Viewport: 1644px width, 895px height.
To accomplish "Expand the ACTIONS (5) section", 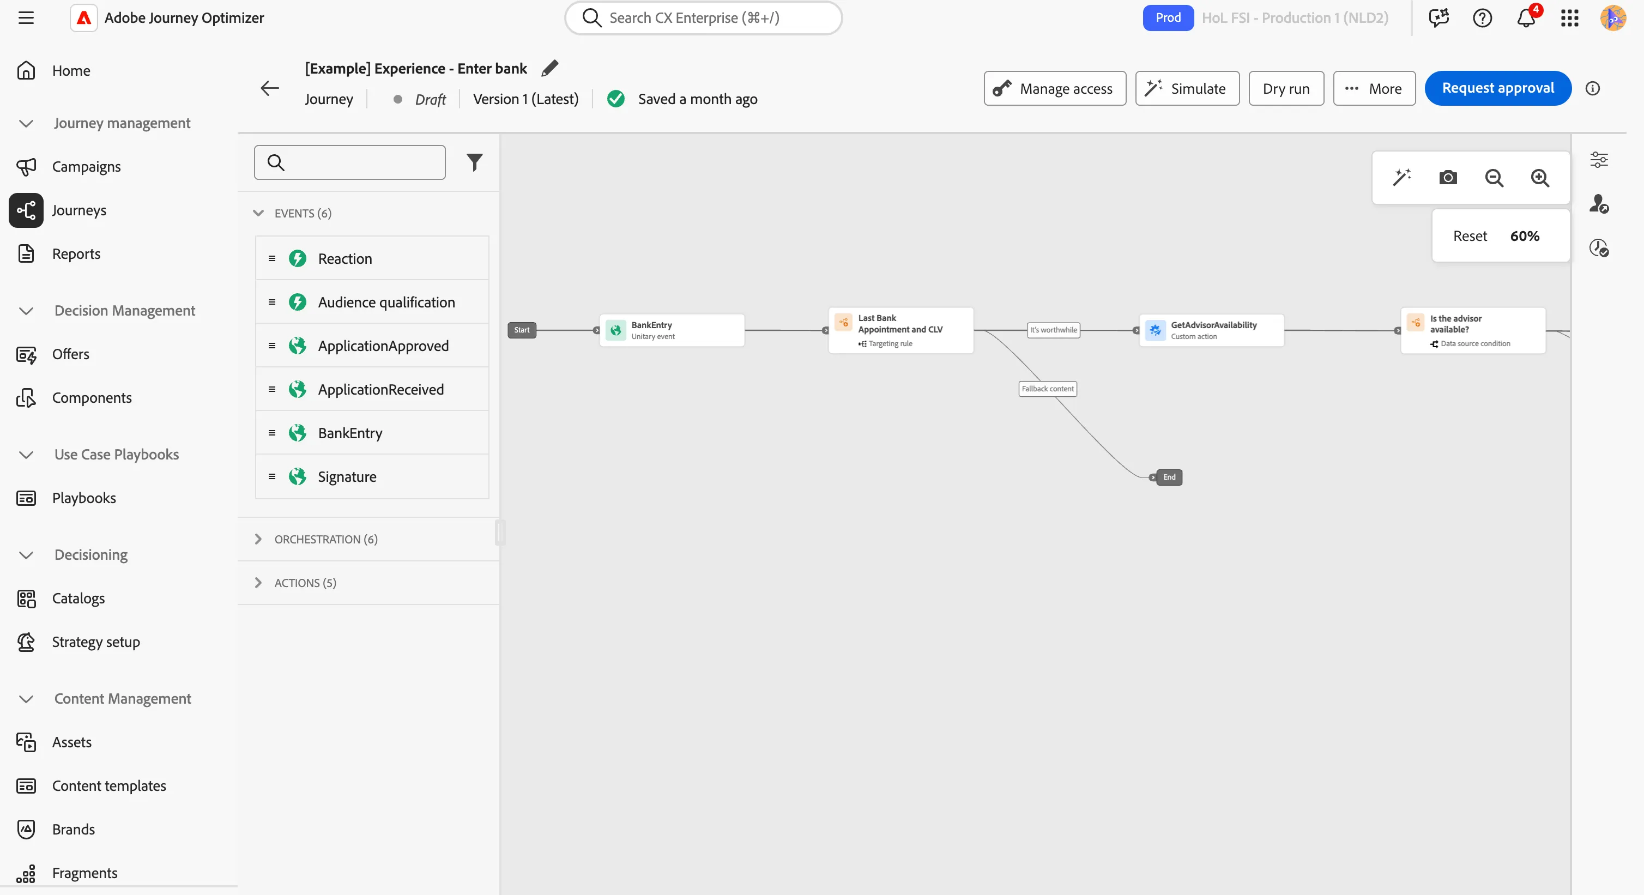I will (x=258, y=582).
